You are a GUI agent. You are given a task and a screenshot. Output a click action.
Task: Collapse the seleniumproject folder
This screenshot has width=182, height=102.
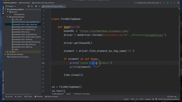tap(8, 17)
